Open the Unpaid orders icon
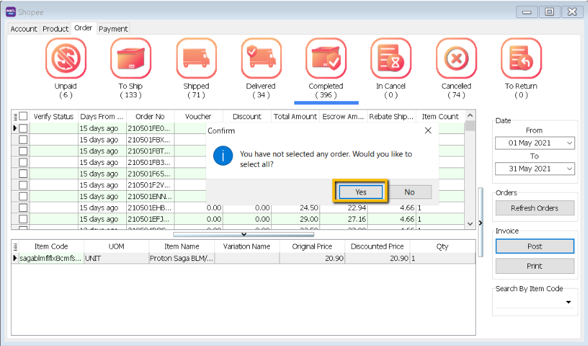The width and height of the screenshot is (588, 346). pos(65,59)
